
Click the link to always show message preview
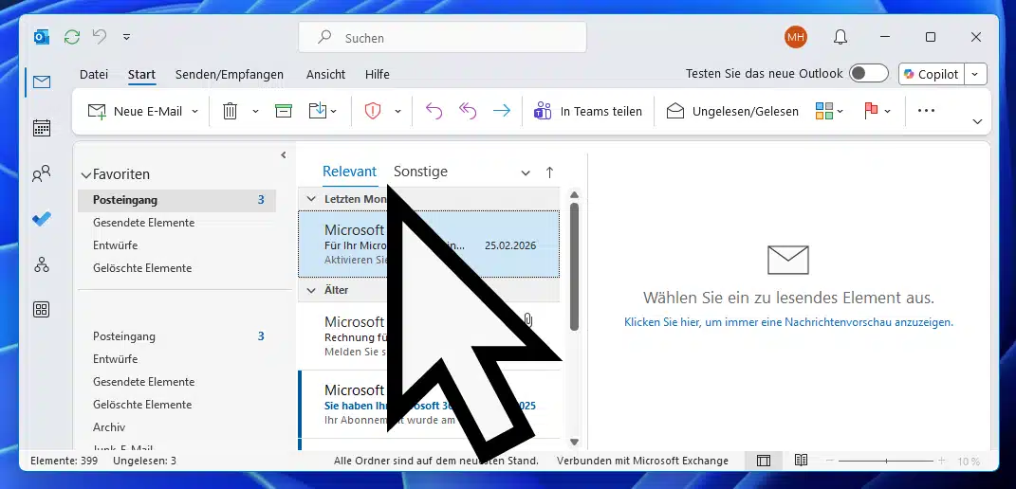pyautogui.click(x=788, y=322)
